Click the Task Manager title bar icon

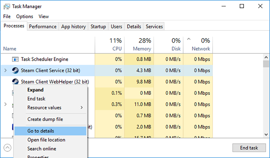pyautogui.click(x=7, y=6)
